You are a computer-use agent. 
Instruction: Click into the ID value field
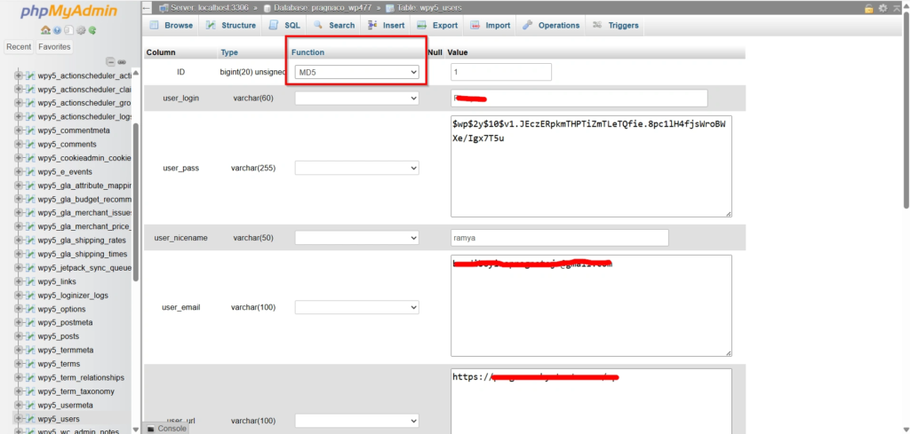click(501, 72)
